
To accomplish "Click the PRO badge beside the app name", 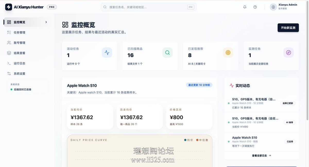I will [x=52, y=7].
